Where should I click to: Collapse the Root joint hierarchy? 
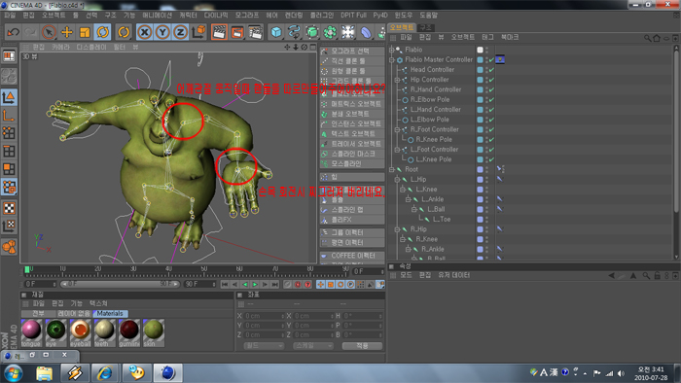(x=391, y=169)
